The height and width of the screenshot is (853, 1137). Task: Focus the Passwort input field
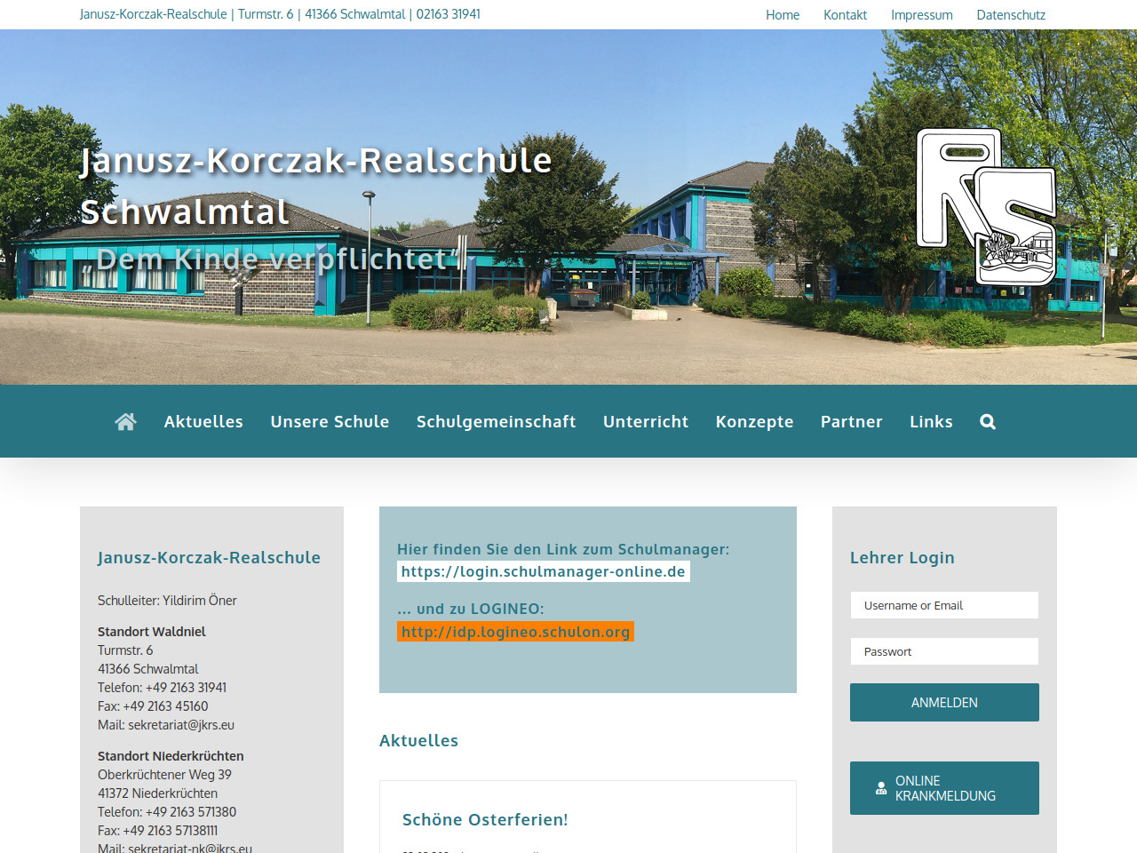coord(944,651)
